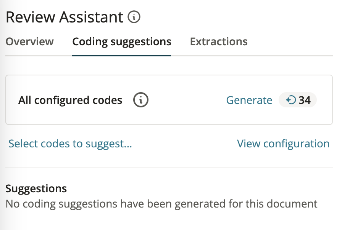This screenshot has height=230, width=342.
Task: Click the left edge shadow of the panel
Action: 2,115
